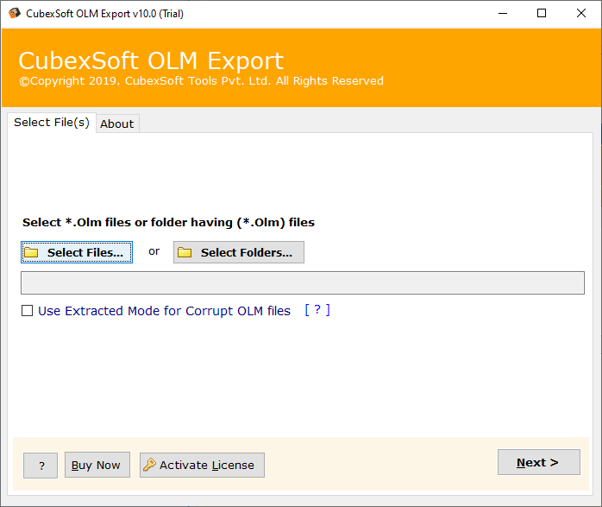Close the CubexSoft OLM Export window
Image resolution: width=602 pixels, height=507 pixels.
pos(581,14)
